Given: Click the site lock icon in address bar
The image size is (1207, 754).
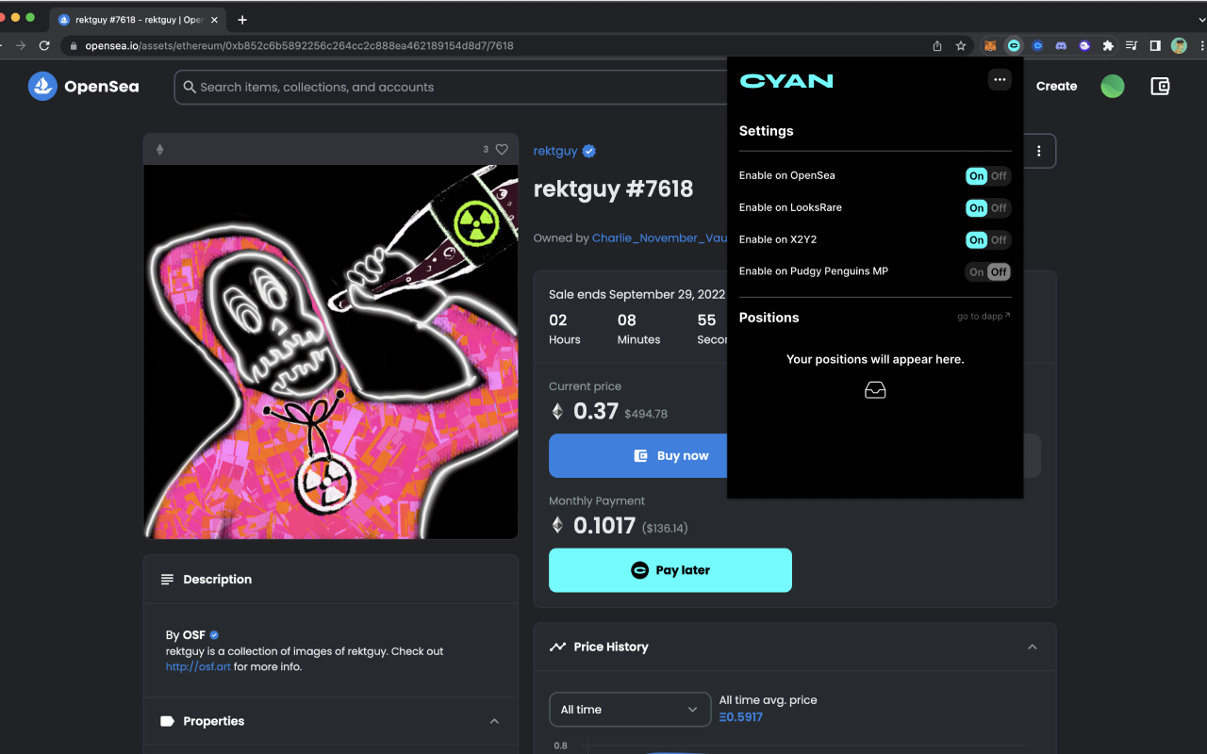Looking at the screenshot, I should [x=72, y=45].
